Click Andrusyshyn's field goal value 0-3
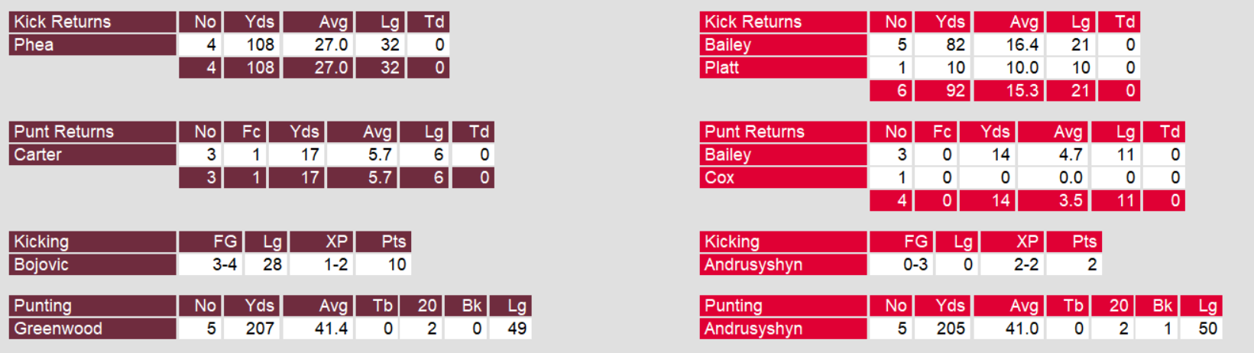 pyautogui.click(x=915, y=265)
